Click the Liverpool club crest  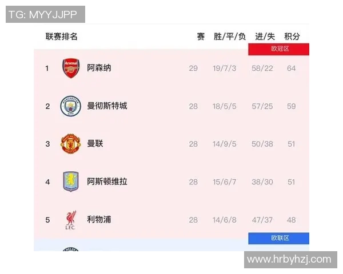71,220
